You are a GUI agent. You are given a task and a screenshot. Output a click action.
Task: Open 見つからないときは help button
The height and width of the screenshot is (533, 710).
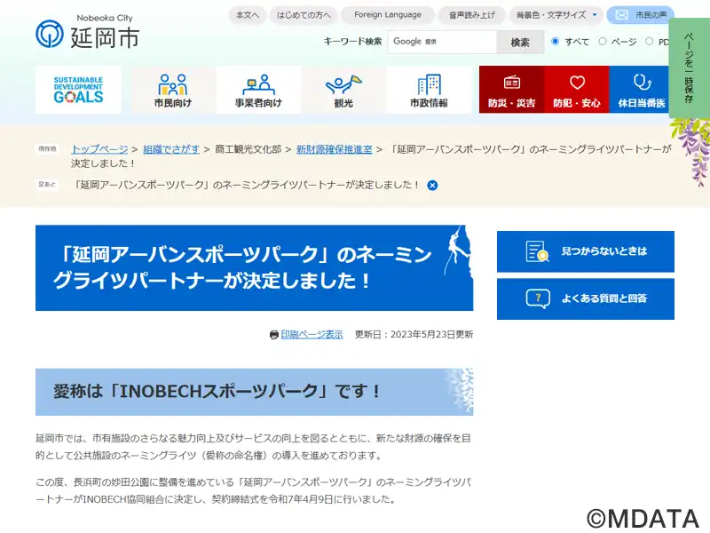click(x=586, y=251)
